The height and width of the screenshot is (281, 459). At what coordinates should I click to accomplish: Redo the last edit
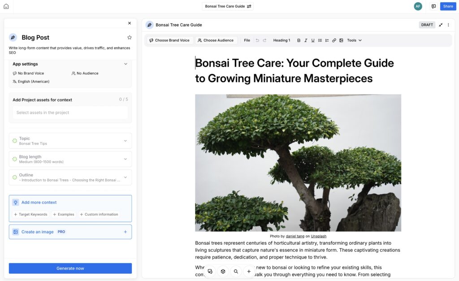pos(264,40)
